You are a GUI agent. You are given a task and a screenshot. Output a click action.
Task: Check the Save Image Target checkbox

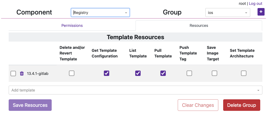tap(215, 73)
